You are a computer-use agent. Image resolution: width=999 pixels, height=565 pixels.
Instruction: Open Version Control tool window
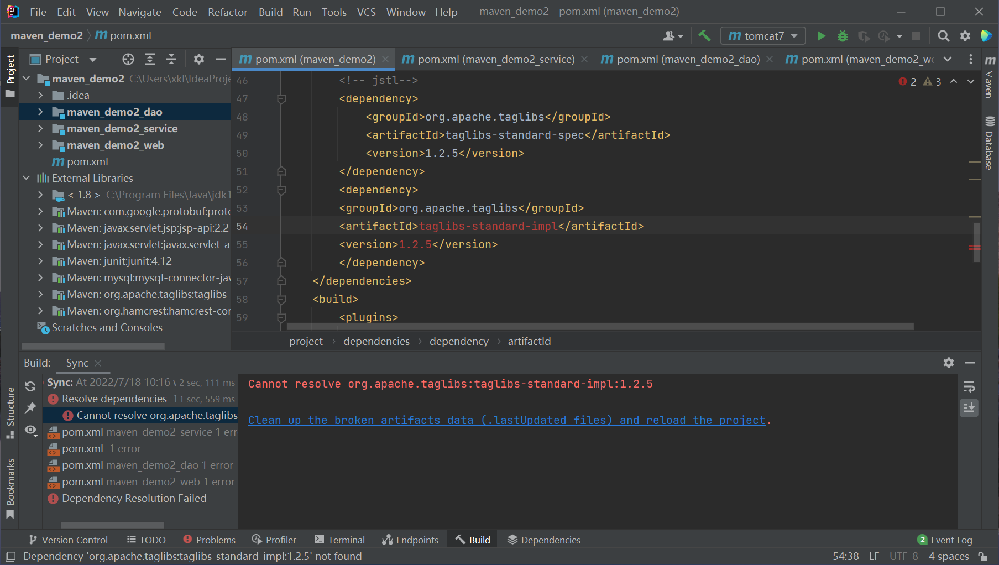68,540
